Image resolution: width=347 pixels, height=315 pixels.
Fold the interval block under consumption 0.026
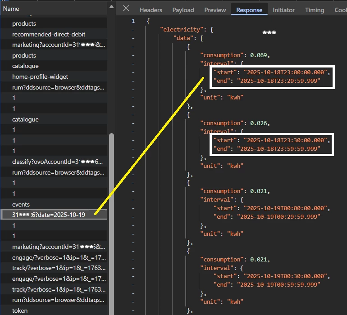coord(133,131)
